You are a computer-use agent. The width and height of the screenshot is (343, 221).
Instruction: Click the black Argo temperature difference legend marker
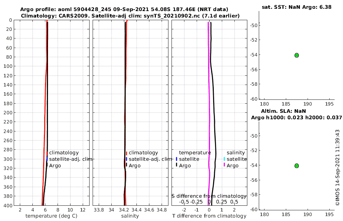pyautogui.click(x=176, y=165)
